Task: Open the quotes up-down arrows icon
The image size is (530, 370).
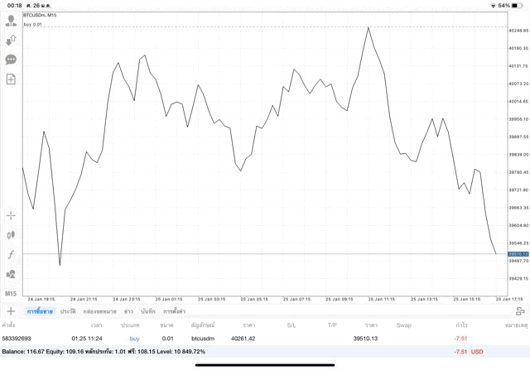Action: coord(11,40)
